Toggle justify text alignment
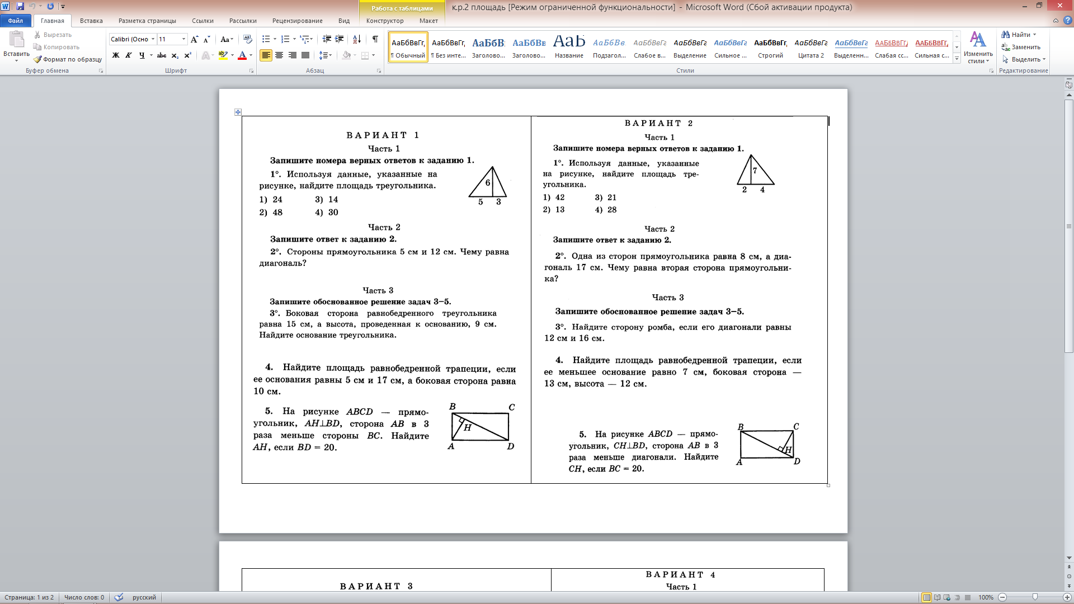 coord(305,55)
